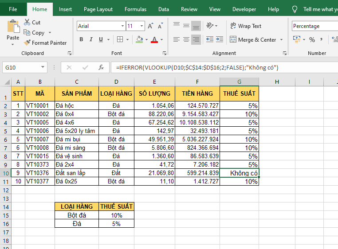
Task: Open the Page Layout tab
Action: tap(98, 9)
